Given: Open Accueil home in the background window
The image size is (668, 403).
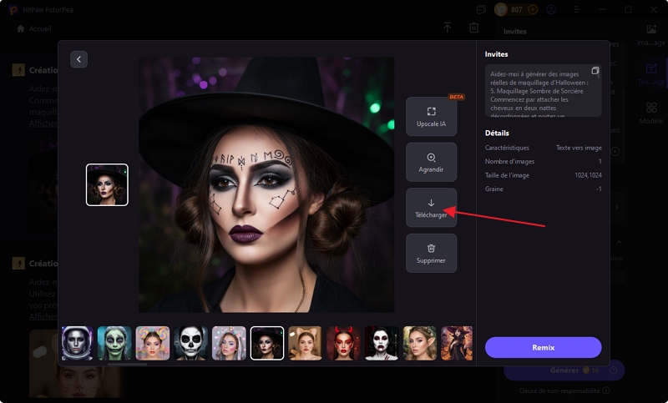Looking at the screenshot, I should [34, 28].
